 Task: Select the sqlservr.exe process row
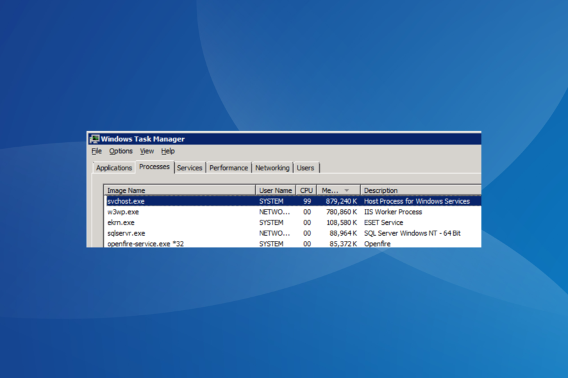pyautogui.click(x=293, y=233)
